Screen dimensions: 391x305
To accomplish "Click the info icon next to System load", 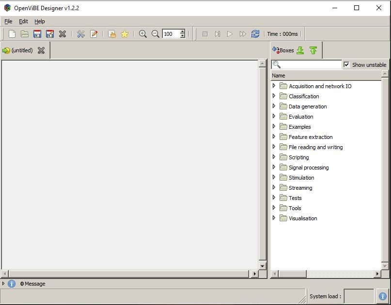I will [x=383, y=296].
